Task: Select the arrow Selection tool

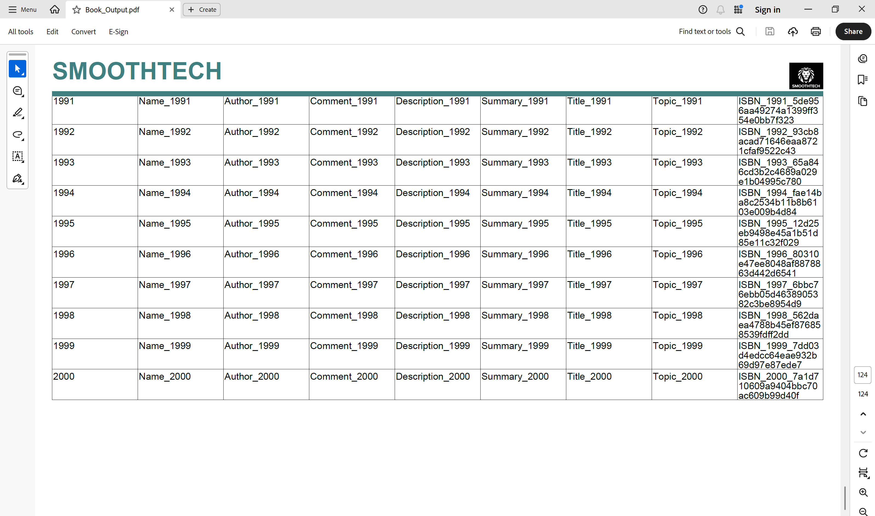Action: point(18,69)
